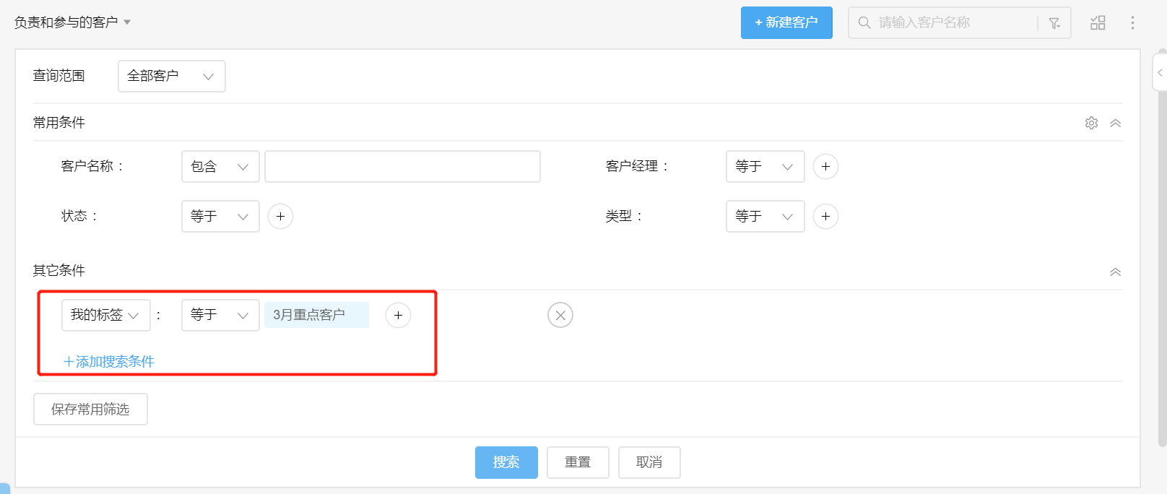Click the 保存常用筛选 button
The image size is (1167, 494).
point(90,409)
